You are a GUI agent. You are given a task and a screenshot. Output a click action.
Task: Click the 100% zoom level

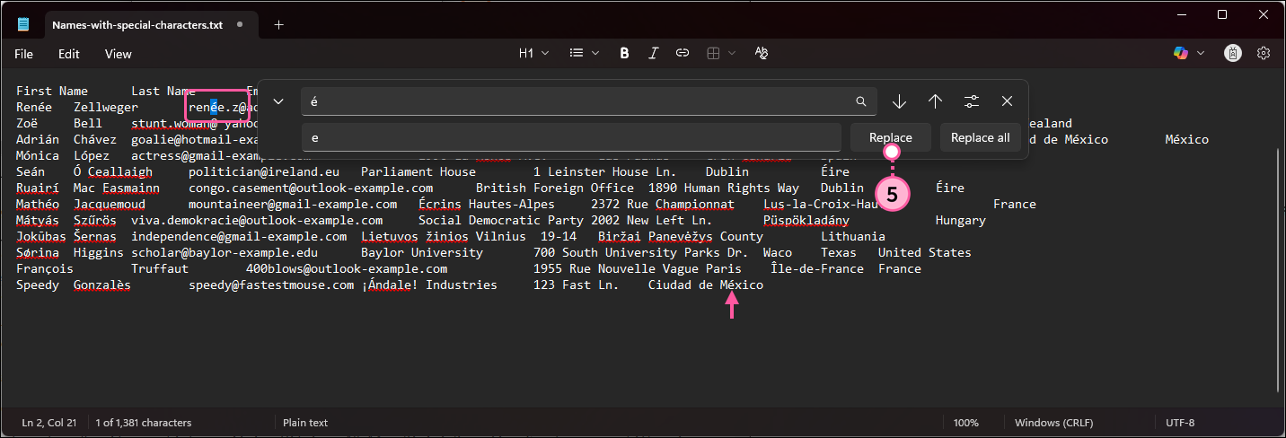coord(966,423)
